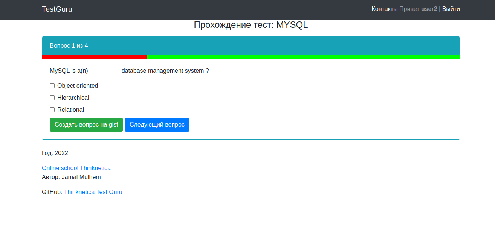Select the Relational answer checkbox
The width and height of the screenshot is (495, 235).
pos(52,110)
